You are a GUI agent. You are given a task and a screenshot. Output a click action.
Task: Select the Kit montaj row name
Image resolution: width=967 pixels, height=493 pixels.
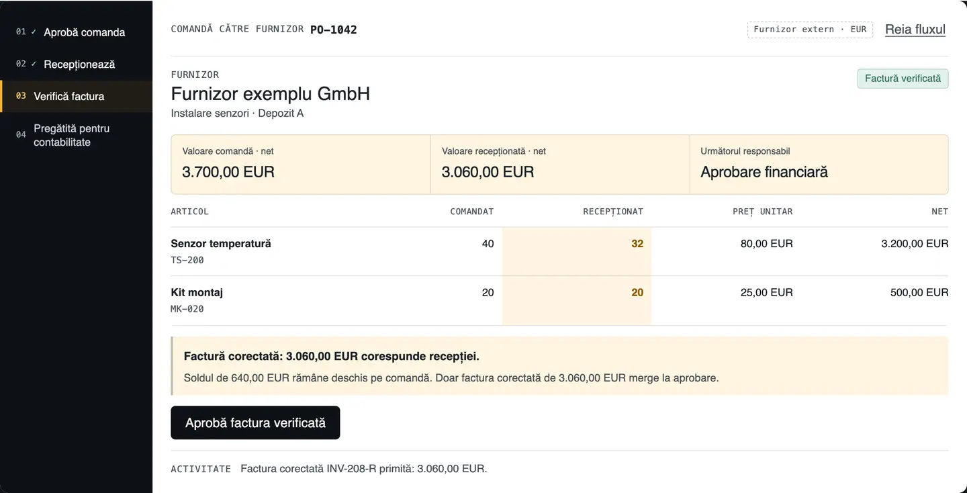197,293
